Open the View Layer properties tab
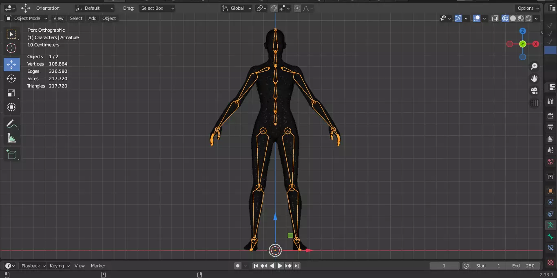Viewport: 557px width, 278px height. [550, 139]
